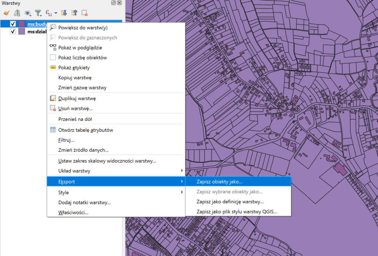
Task: Click the remove layer toolbar icon
Action: coord(85,13)
